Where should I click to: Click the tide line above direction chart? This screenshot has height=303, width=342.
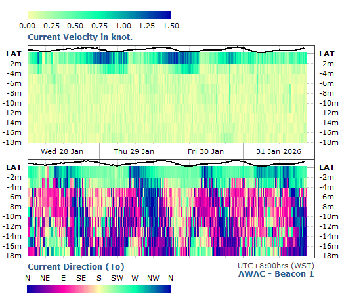tap(166, 163)
